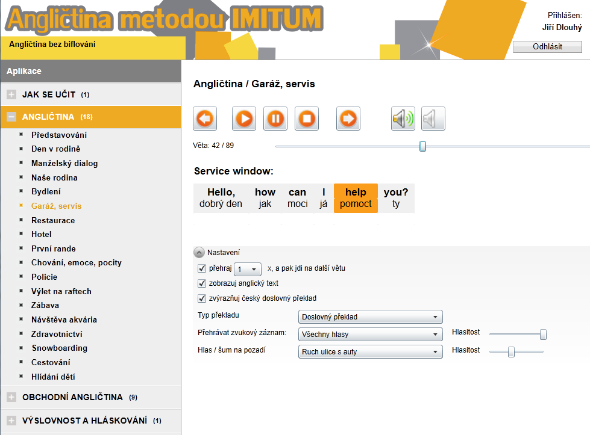The height and width of the screenshot is (435, 590).
Task: Click the 'Věta: 42 / 89' counter
Action: tap(213, 146)
